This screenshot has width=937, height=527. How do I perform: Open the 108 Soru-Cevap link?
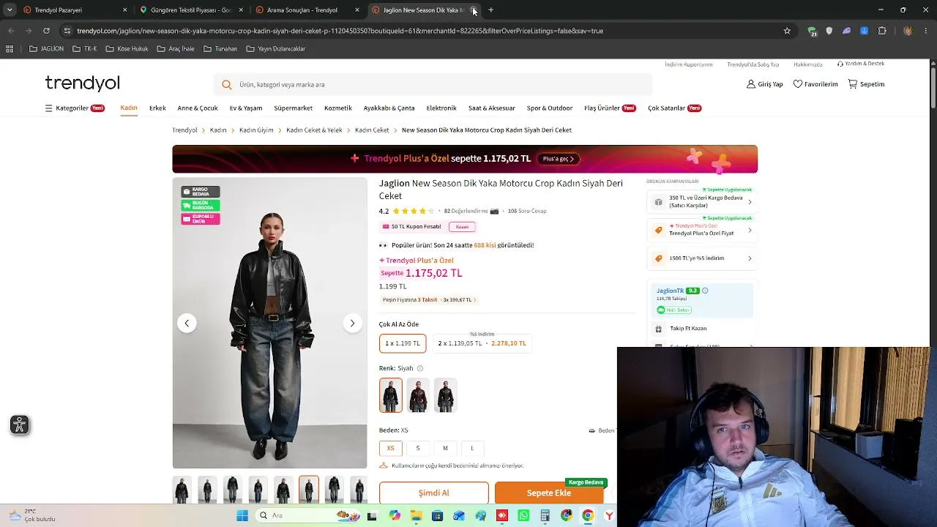pyautogui.click(x=527, y=211)
